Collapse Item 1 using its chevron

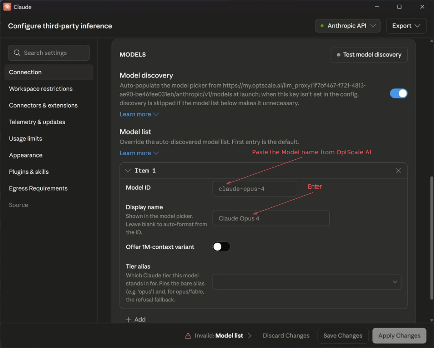128,170
